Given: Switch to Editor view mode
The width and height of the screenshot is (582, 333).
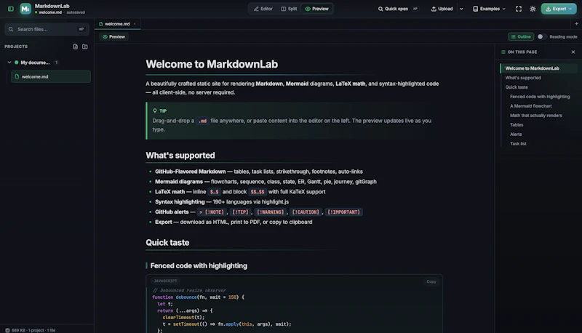Looking at the screenshot, I should tap(263, 9).
